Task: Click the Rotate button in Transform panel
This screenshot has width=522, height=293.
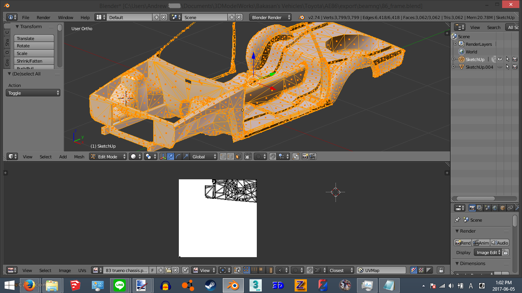Action: tap(34, 46)
